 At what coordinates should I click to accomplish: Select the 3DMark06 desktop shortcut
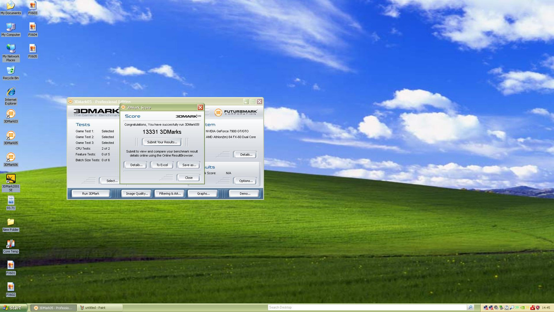click(10, 159)
